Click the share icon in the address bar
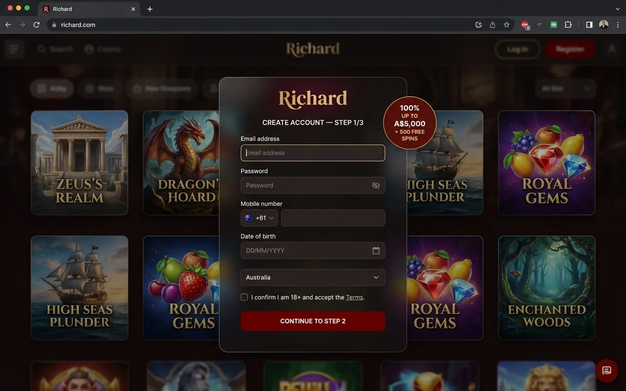626x391 pixels. pyautogui.click(x=492, y=24)
